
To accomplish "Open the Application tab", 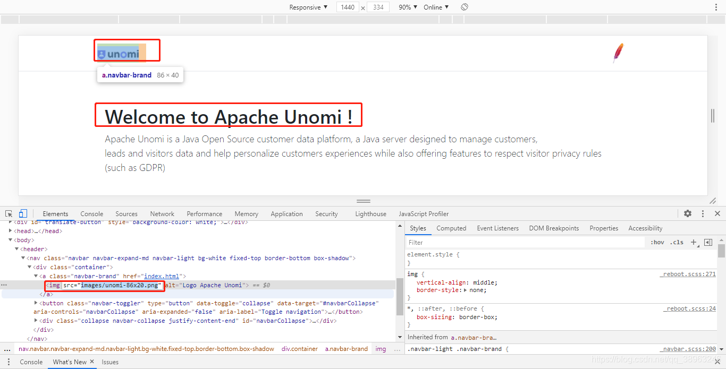I will [x=286, y=213].
